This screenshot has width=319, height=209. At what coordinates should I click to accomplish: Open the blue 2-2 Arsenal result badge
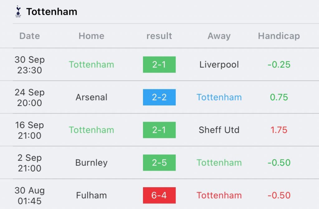click(159, 97)
